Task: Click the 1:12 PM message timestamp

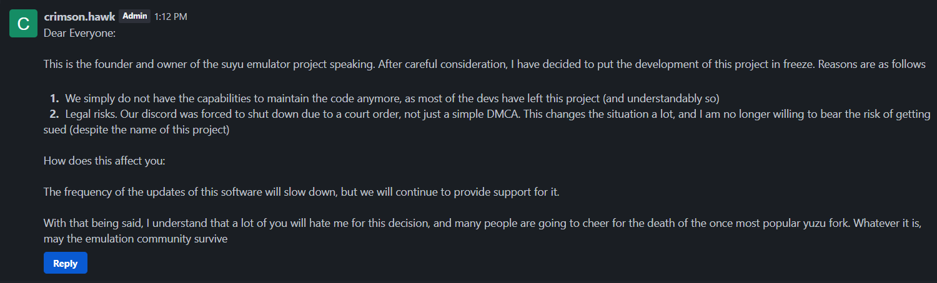Action: pos(171,17)
